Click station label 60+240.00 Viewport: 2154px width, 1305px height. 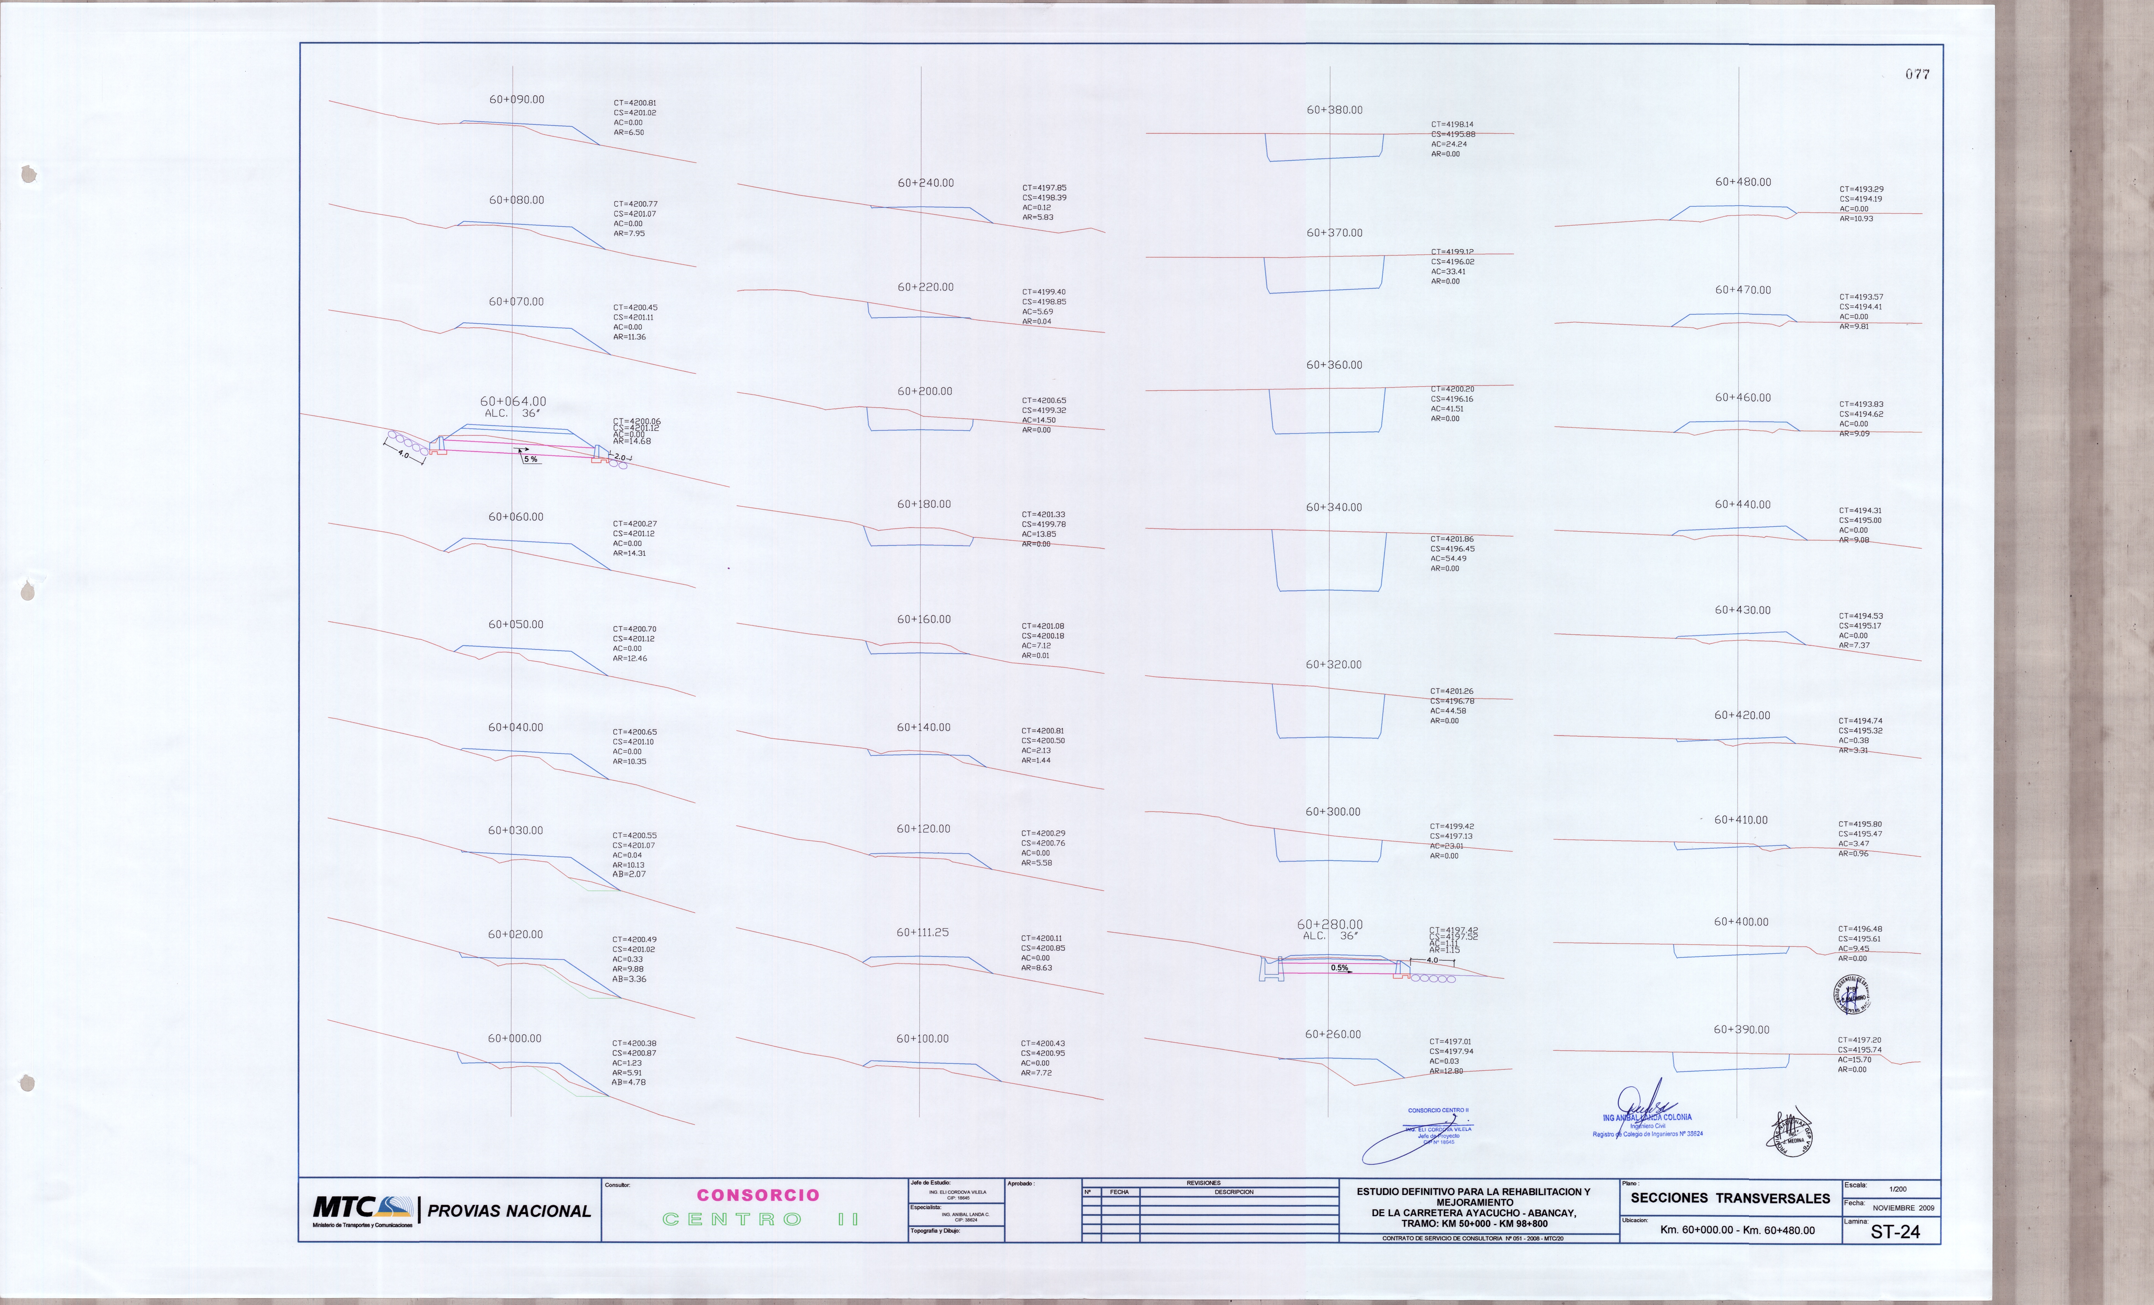pos(926,183)
